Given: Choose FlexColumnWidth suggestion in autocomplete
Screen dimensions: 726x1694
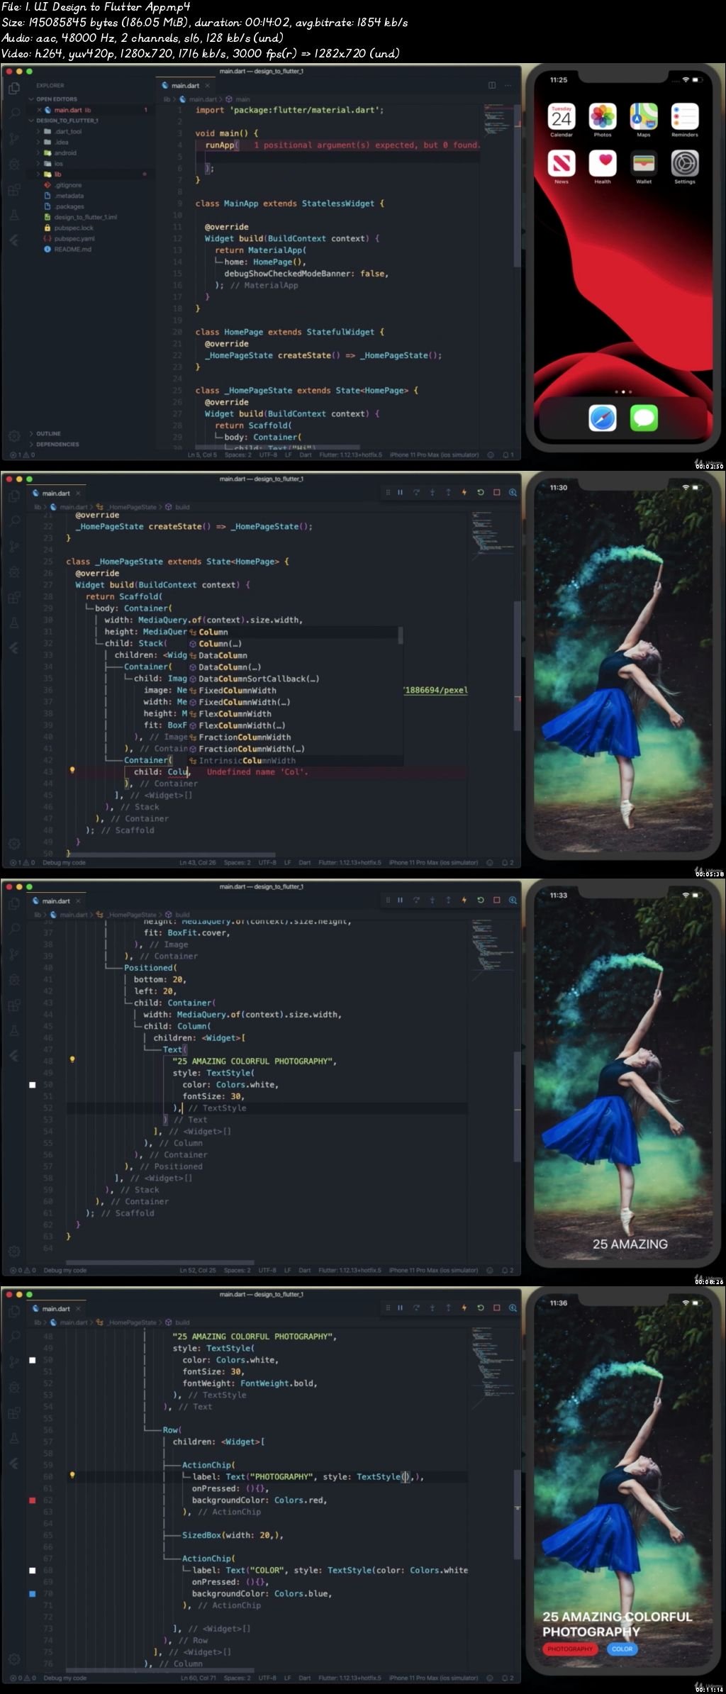Looking at the screenshot, I should click(235, 714).
